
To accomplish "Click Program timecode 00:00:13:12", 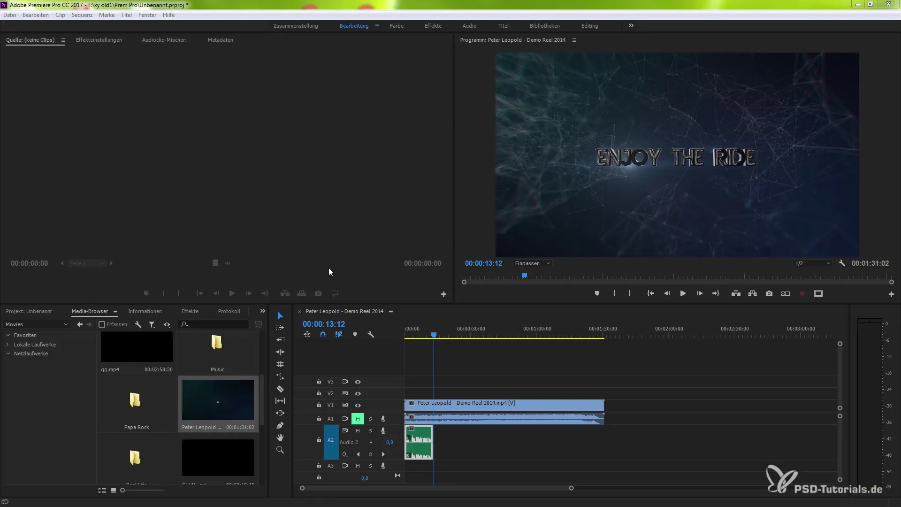I will 483,263.
